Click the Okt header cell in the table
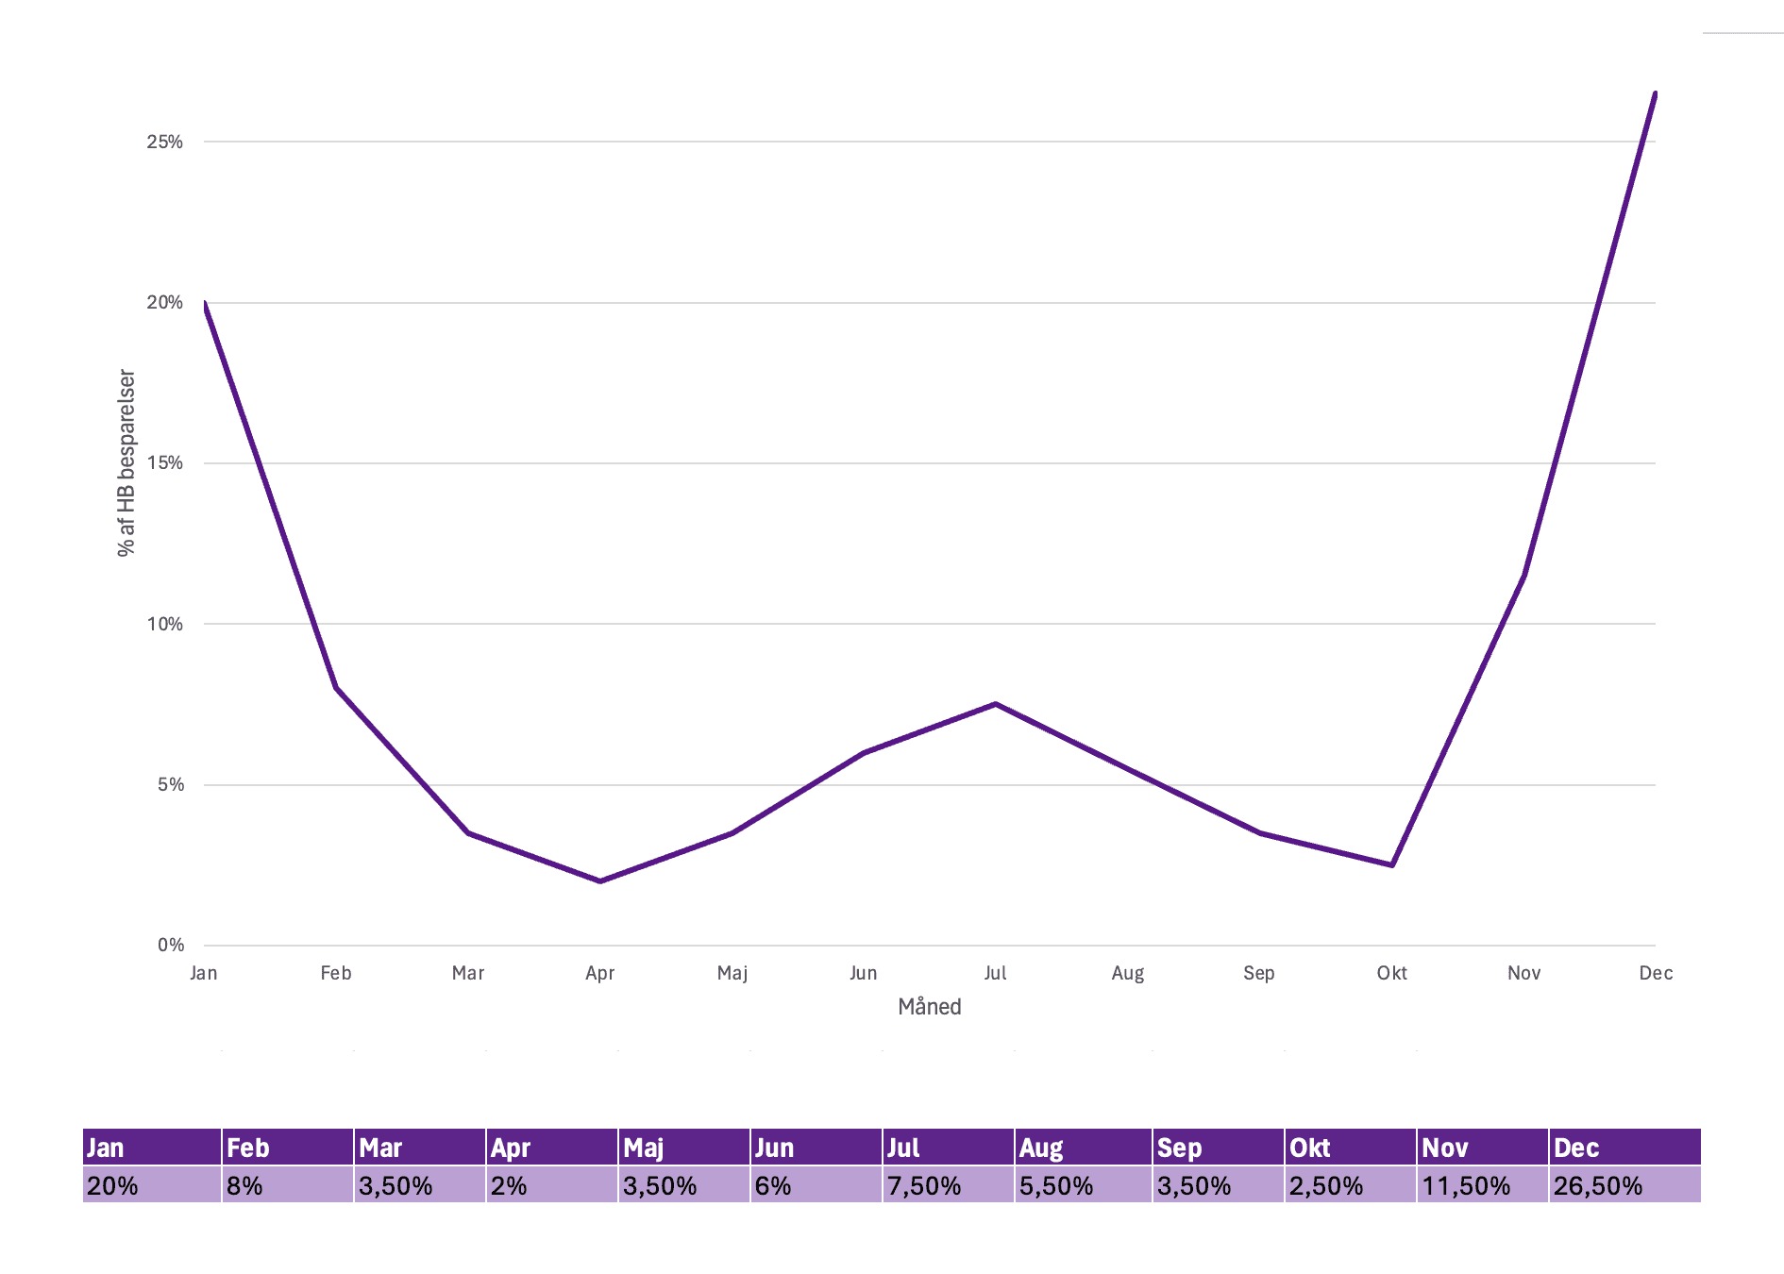 [1350, 1148]
